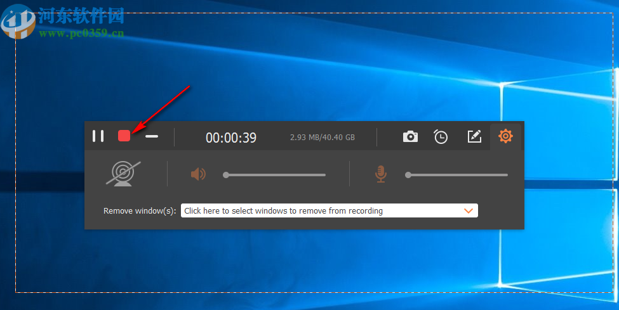Toggle the microphone icon
Image resolution: width=619 pixels, height=310 pixels.
coord(380,174)
